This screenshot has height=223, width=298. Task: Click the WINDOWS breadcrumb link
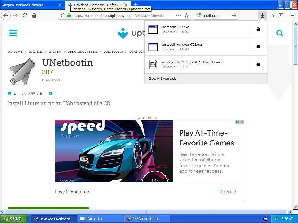(15, 52)
